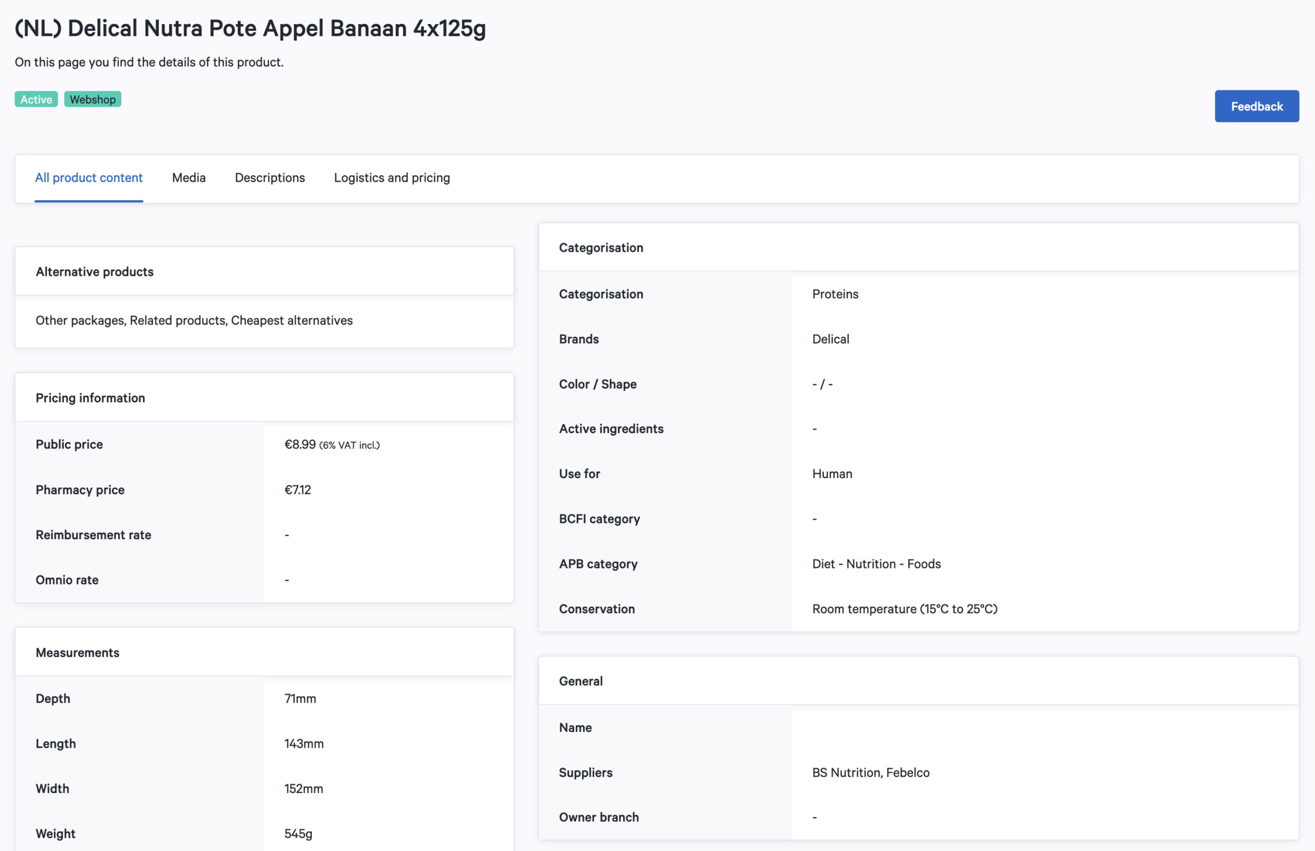Viewport: 1315px width, 851px height.
Task: Click the BCFI category label
Action: click(599, 519)
